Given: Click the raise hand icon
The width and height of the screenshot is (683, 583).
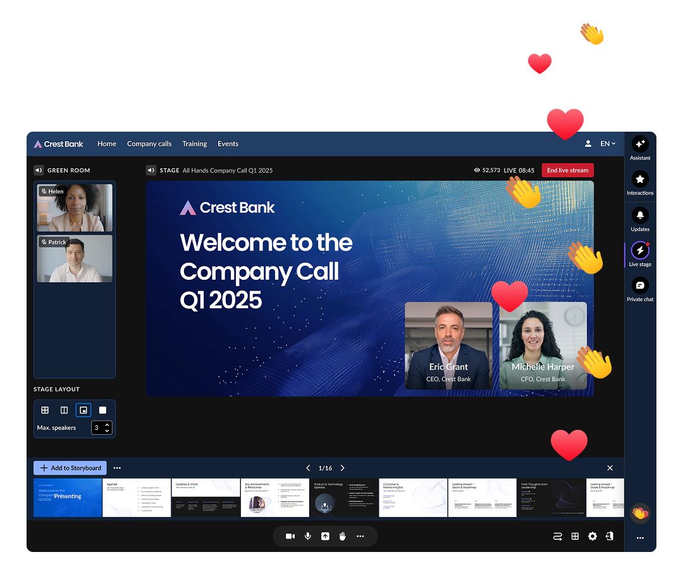Looking at the screenshot, I should (x=343, y=536).
